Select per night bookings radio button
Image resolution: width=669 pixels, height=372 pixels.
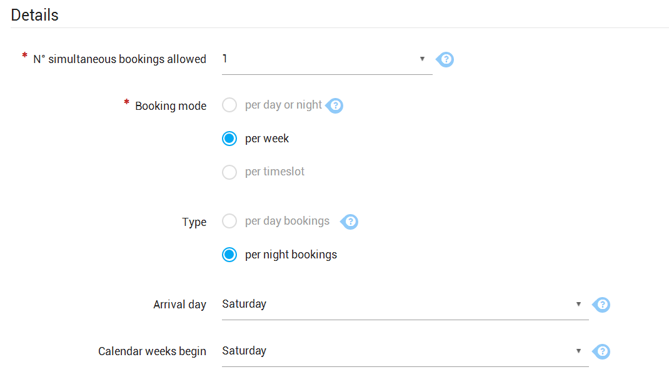(229, 255)
